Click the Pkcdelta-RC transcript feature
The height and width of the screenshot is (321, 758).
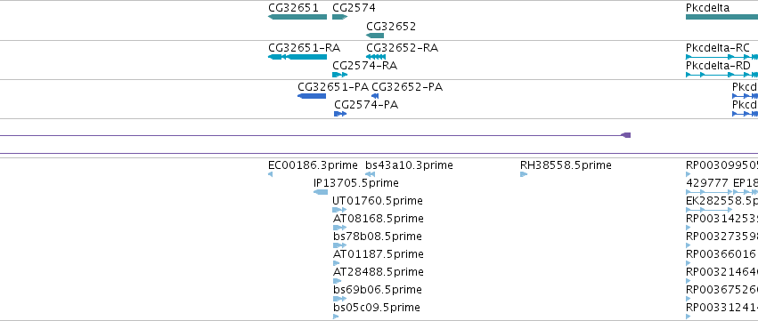721,57
